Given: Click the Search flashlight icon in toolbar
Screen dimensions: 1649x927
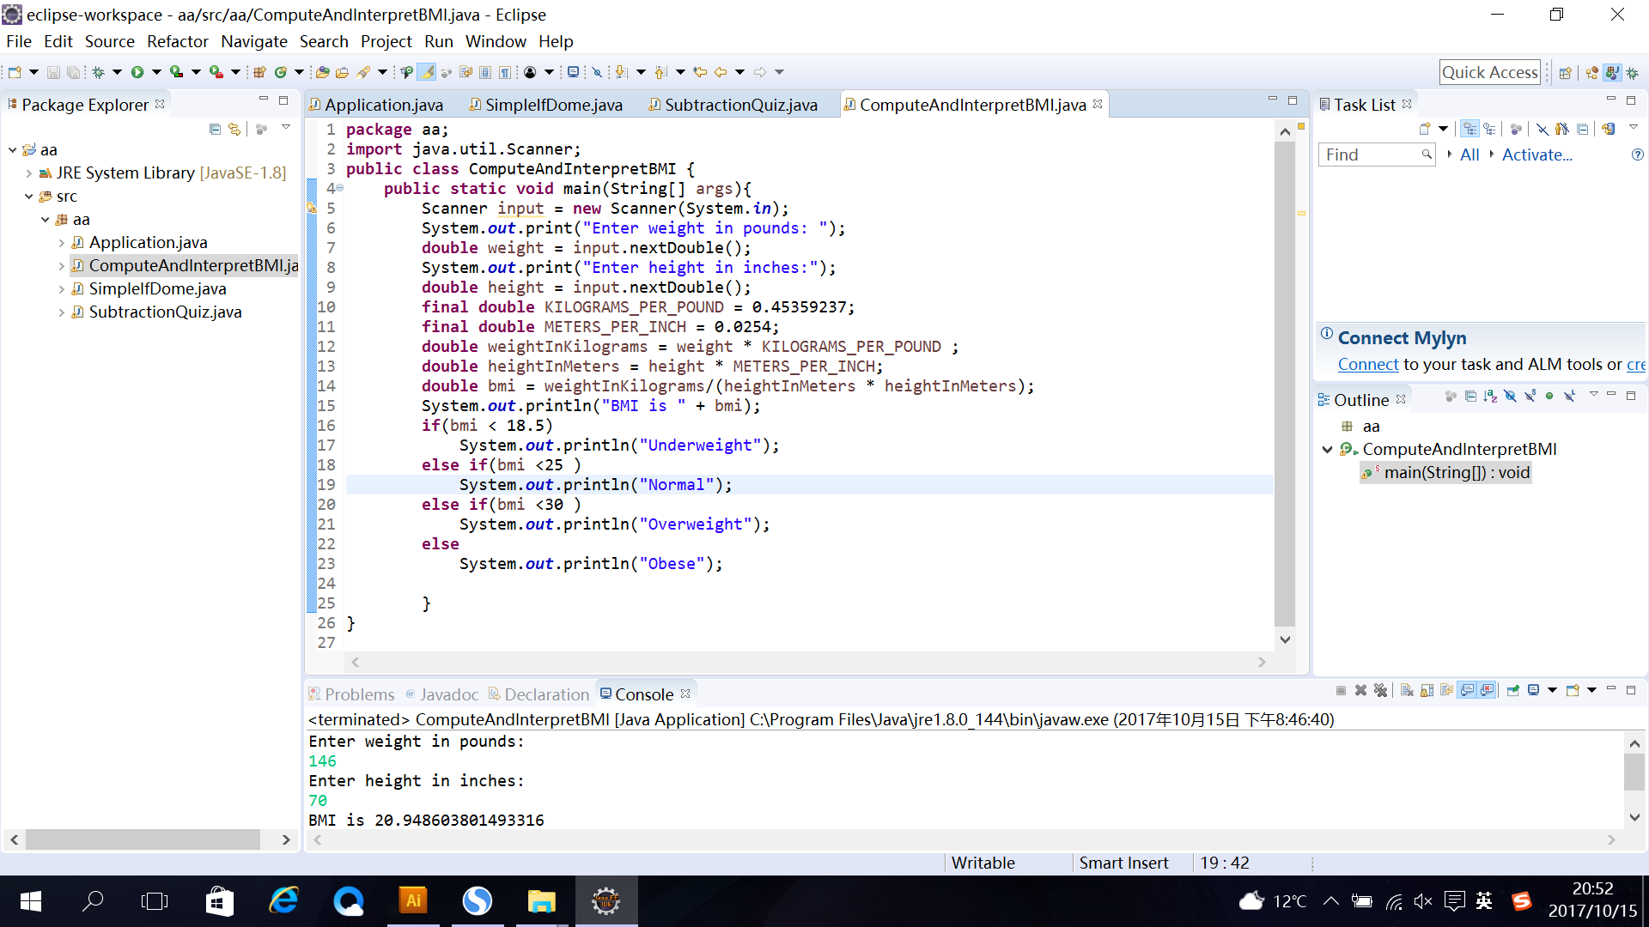Looking at the screenshot, I should 363,72.
